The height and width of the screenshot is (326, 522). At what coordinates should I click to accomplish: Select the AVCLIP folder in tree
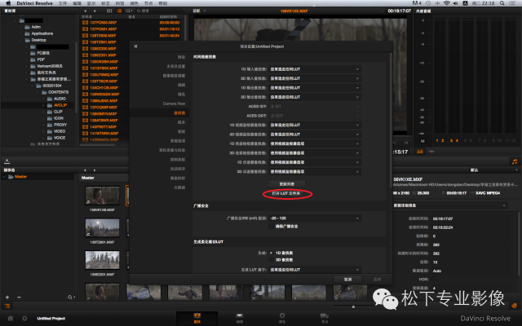pyautogui.click(x=60, y=105)
